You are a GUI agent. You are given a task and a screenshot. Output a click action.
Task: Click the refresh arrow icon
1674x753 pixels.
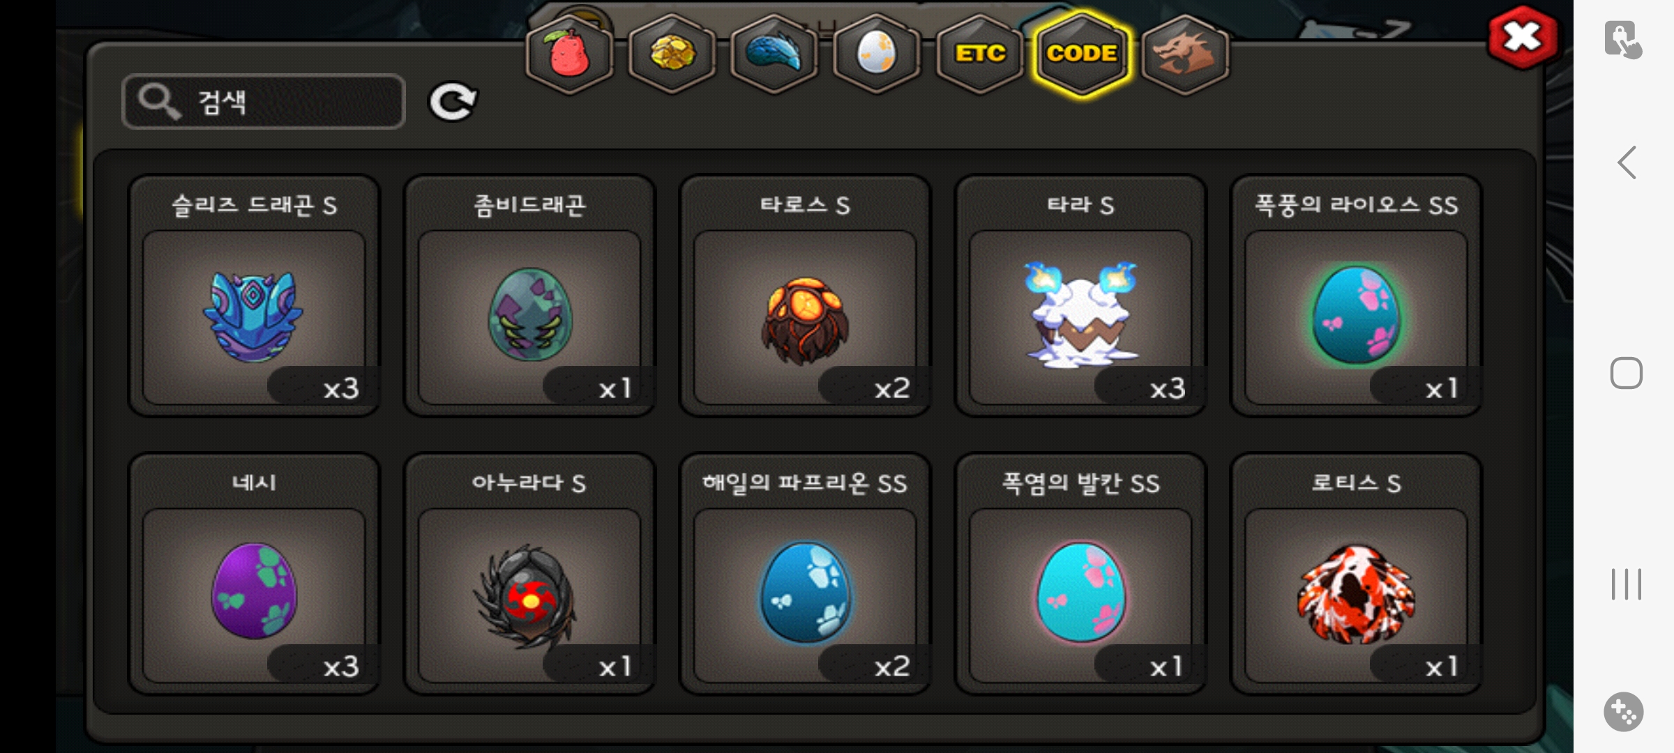click(x=452, y=102)
